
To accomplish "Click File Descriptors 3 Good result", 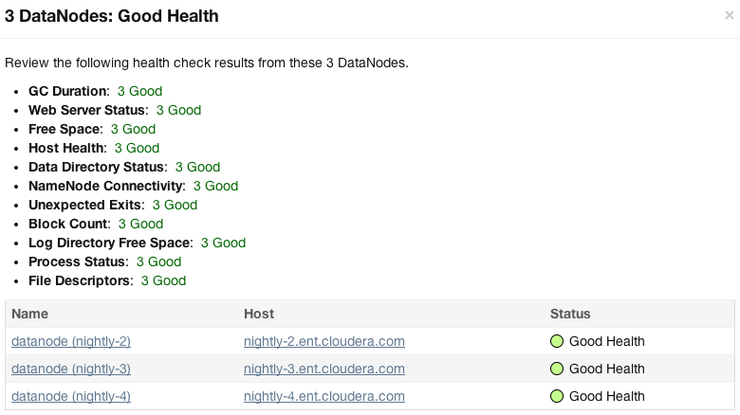I will pos(163,280).
